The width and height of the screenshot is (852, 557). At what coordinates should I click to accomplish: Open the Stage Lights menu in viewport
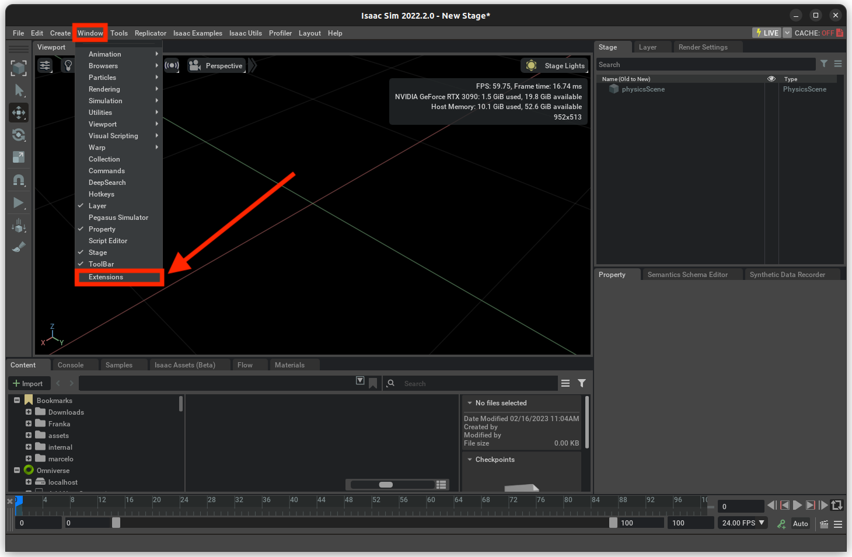click(554, 65)
